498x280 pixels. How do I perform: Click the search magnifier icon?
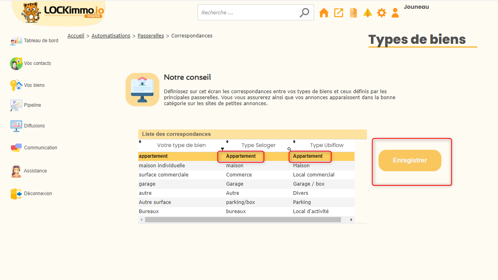tap(304, 13)
